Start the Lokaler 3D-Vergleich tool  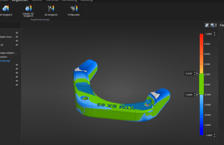(x=28, y=11)
